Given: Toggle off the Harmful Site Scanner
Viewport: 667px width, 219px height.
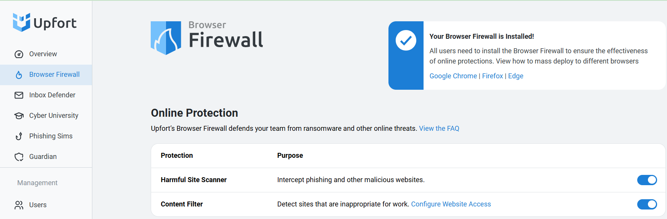Looking at the screenshot, I should click(x=647, y=180).
